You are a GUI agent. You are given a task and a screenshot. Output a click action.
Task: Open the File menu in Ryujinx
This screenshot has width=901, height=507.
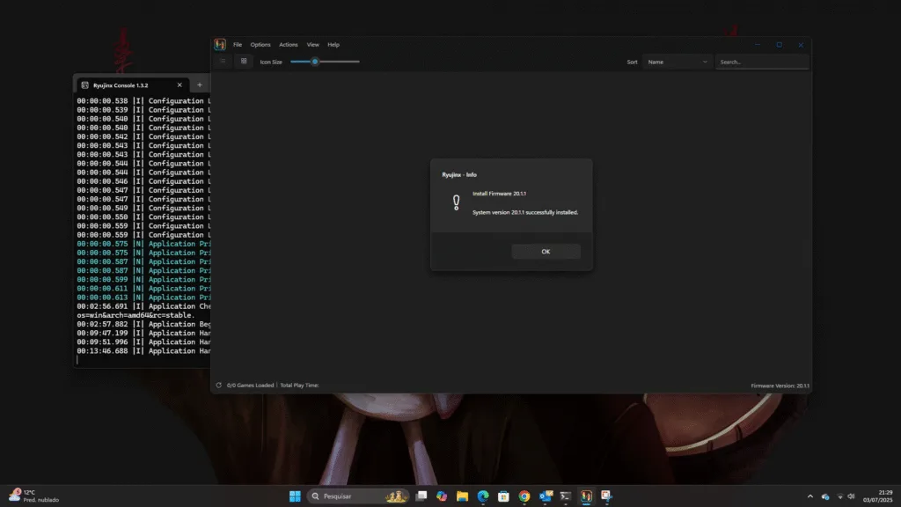238,44
